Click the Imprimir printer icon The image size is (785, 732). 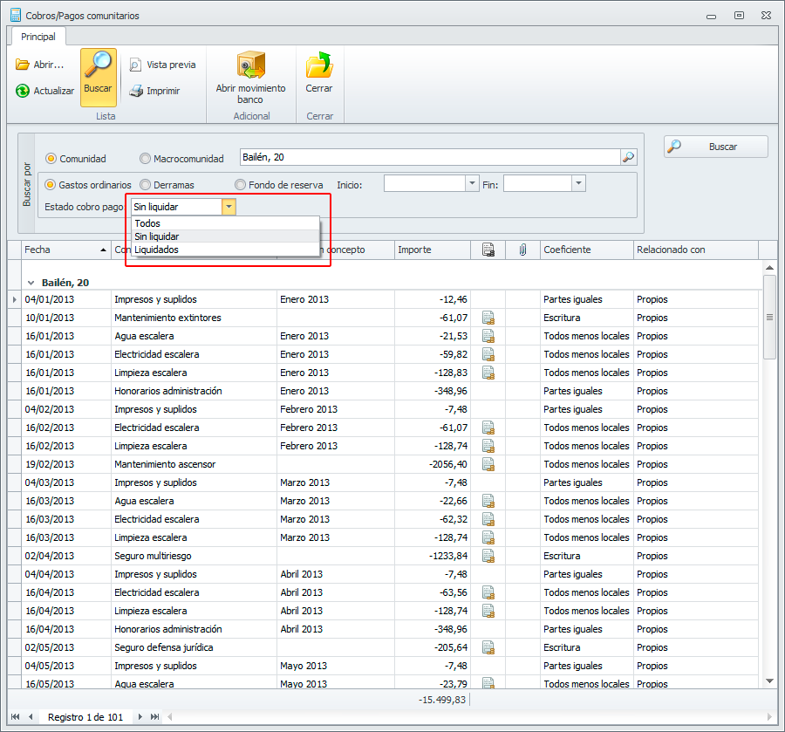click(136, 91)
